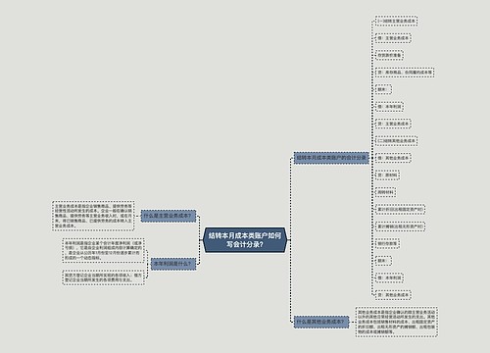The image size is (490, 353).
Task: Click the 银行存款等 leaf node
Action: (387, 243)
